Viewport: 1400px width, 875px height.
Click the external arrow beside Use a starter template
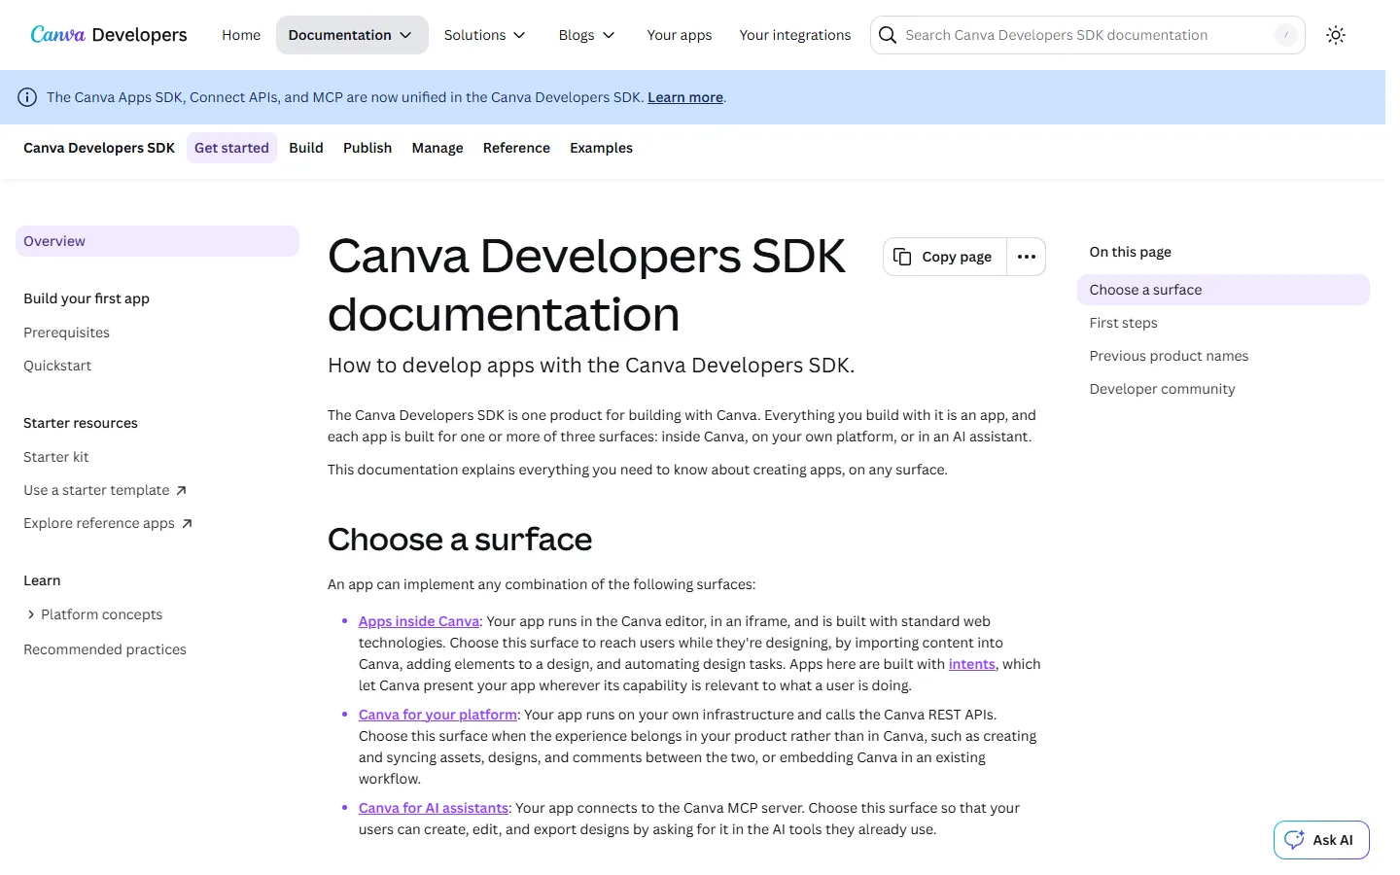pyautogui.click(x=181, y=491)
